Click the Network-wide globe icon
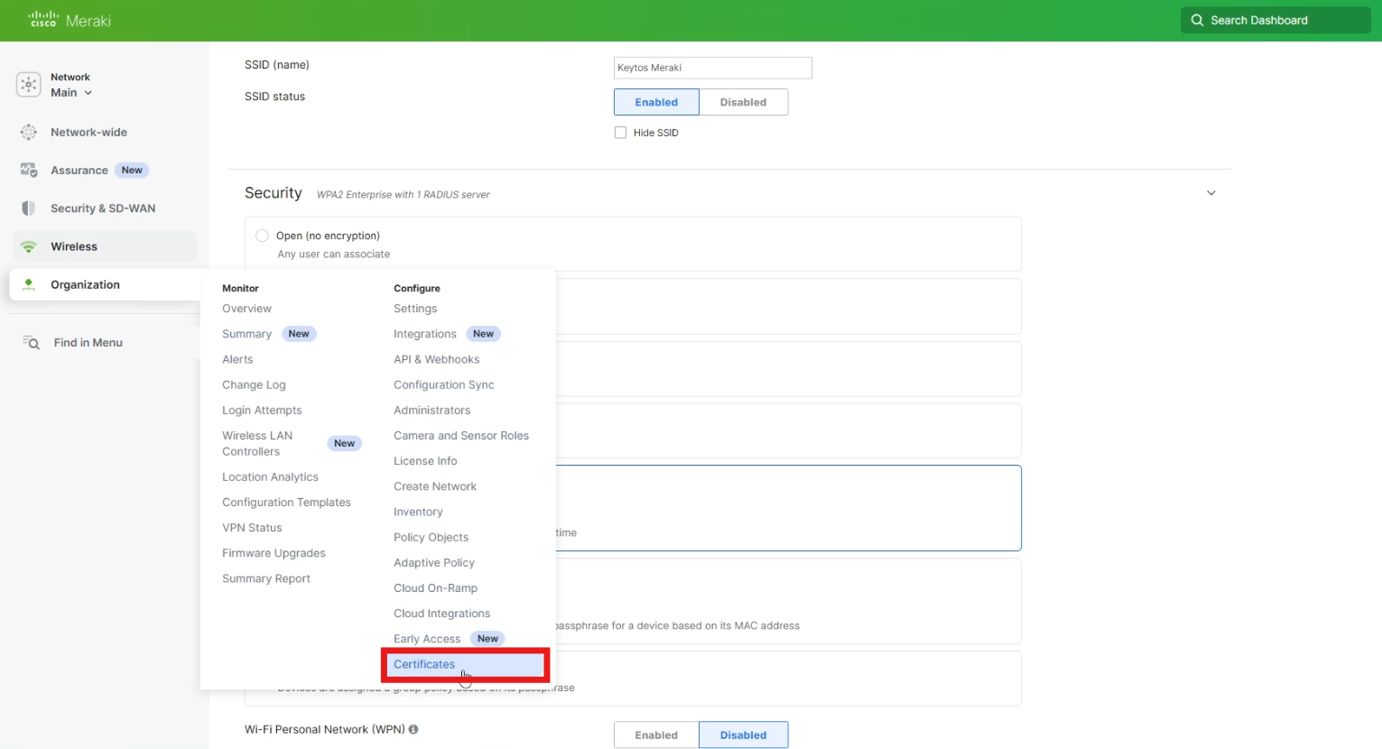1382x749 pixels. click(29, 133)
